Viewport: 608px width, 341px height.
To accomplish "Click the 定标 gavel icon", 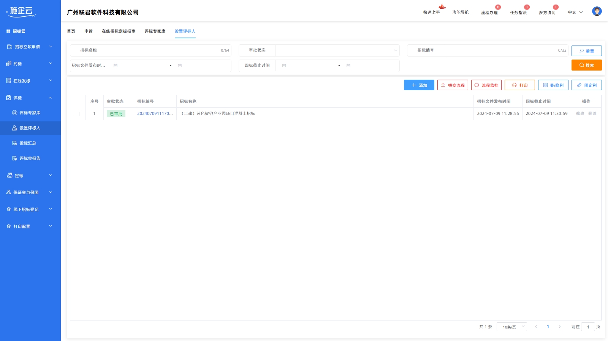I will pyautogui.click(x=9, y=175).
